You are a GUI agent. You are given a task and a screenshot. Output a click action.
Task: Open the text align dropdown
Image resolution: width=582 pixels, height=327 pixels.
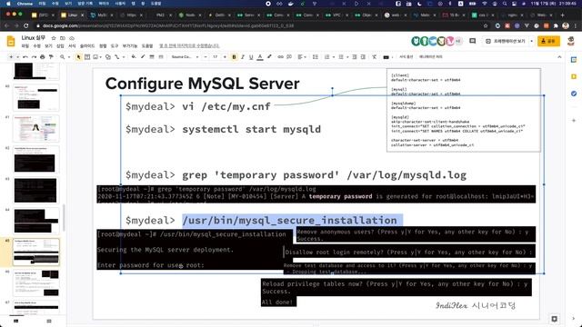point(302,57)
